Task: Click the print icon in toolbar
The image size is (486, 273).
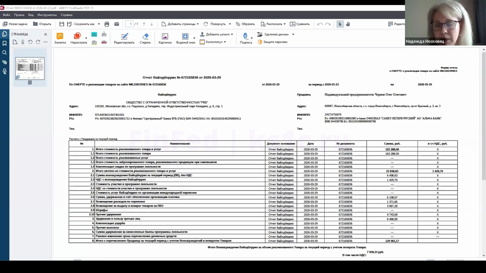Action: tap(107, 24)
